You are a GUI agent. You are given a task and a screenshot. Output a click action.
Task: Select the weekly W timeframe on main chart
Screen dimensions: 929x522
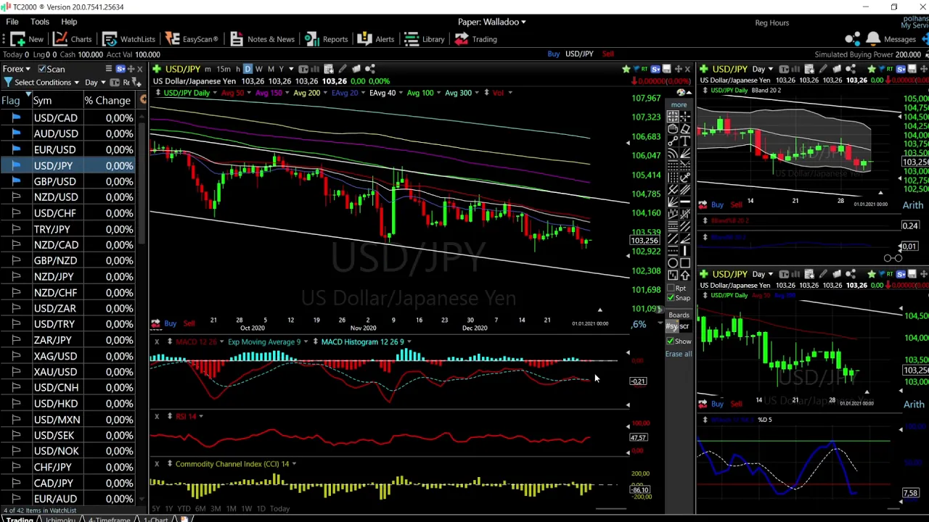(259, 69)
